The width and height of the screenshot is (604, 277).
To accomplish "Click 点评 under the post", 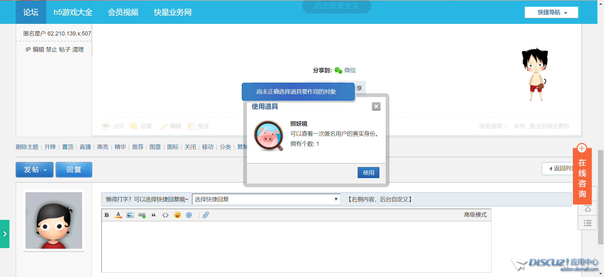I will coord(113,126).
